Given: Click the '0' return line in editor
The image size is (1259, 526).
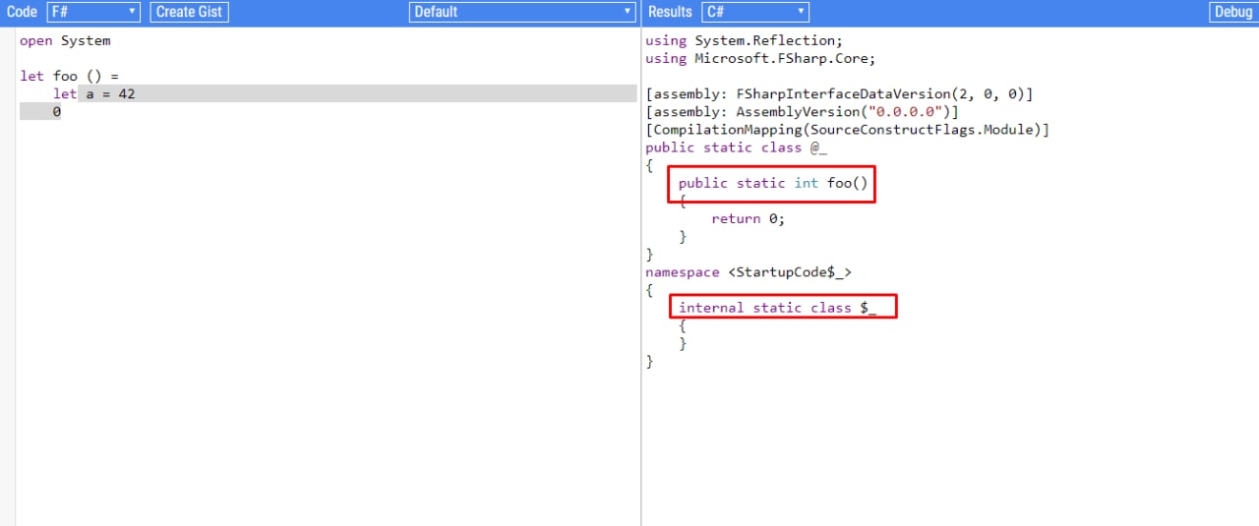Looking at the screenshot, I should tap(56, 111).
